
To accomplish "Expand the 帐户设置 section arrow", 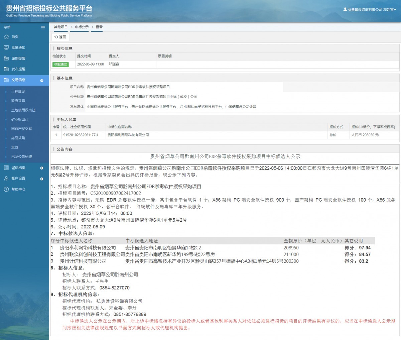I will click(42, 179).
